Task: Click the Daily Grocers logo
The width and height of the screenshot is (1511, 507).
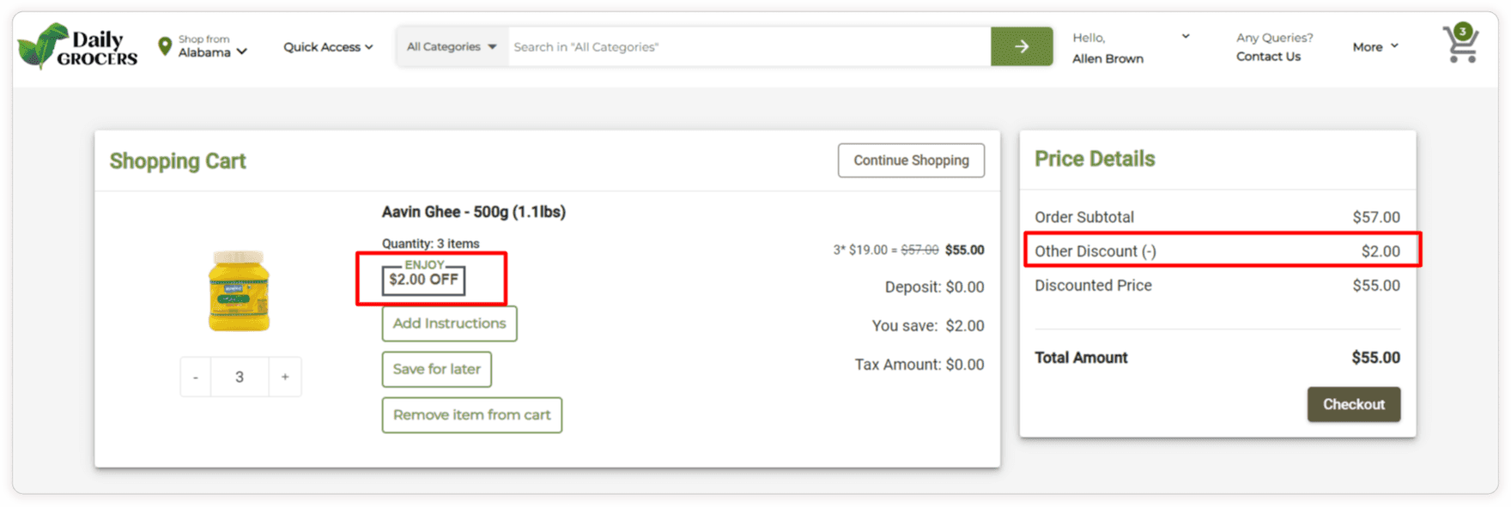Action: [77, 46]
